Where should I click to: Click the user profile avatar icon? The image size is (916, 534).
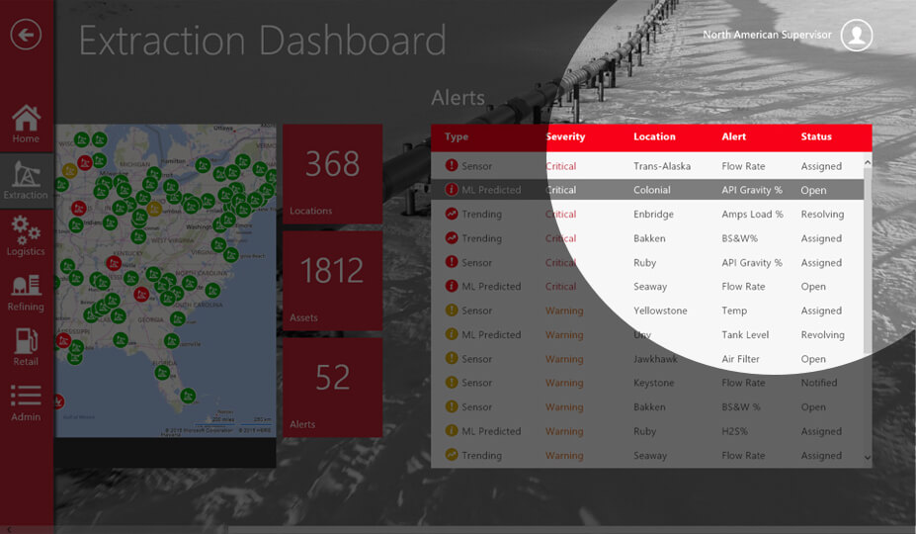coord(856,36)
